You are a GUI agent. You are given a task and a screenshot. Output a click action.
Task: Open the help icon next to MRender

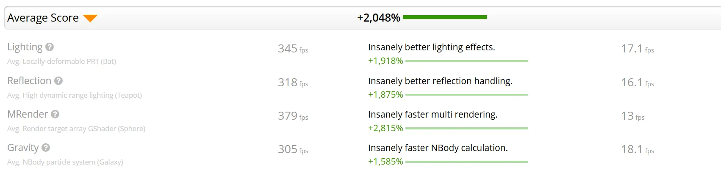[55, 114]
